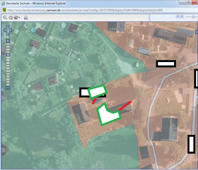
Task: Select the magnifier zoom tool
Action: (5, 17)
